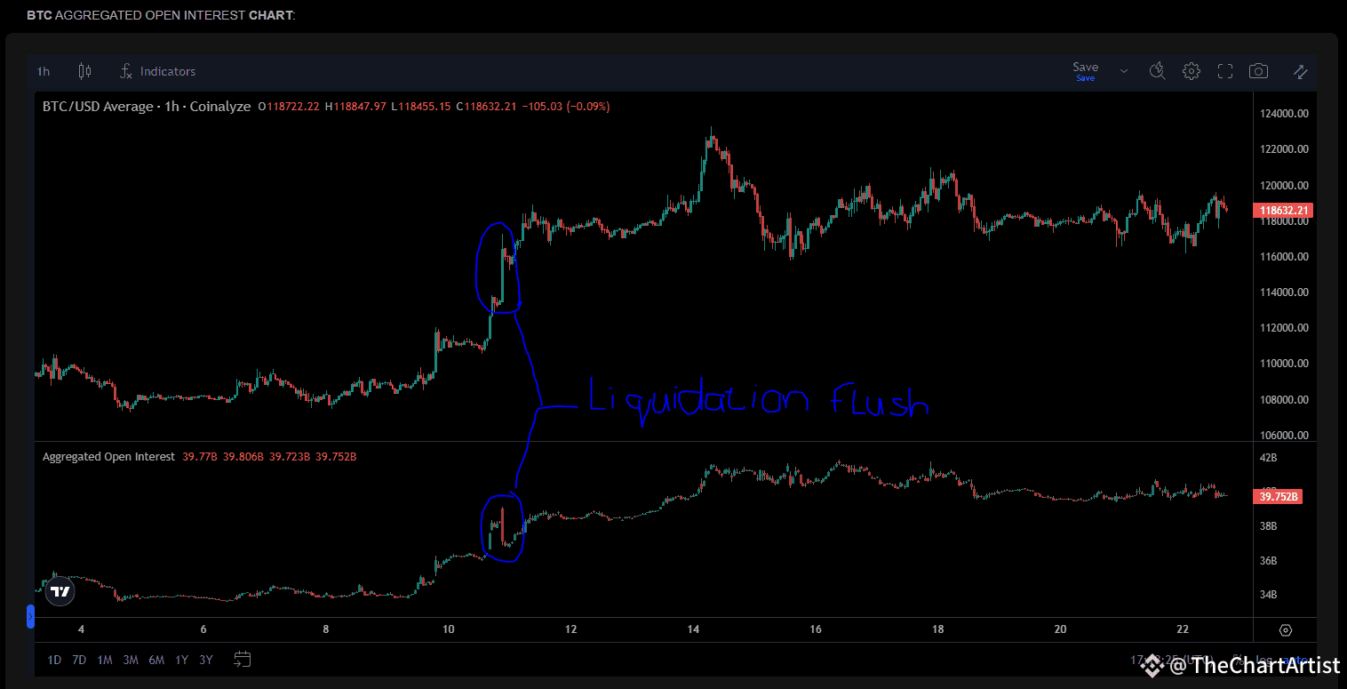Click the 108000.00 price axis label
The height and width of the screenshot is (689, 1347).
pyautogui.click(x=1284, y=400)
